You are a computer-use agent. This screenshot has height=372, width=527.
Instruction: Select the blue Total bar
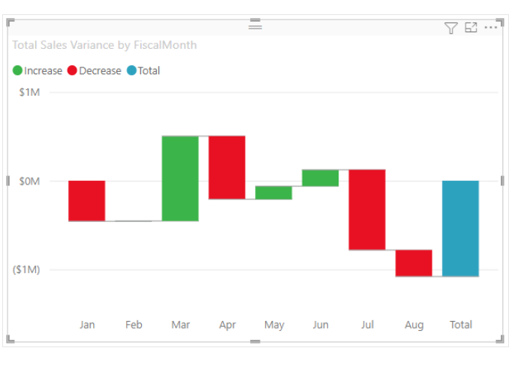460,229
